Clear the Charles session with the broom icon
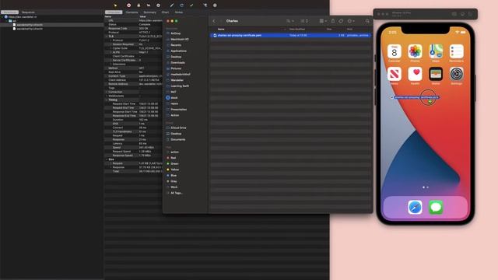The image size is (498, 280). (115, 5)
